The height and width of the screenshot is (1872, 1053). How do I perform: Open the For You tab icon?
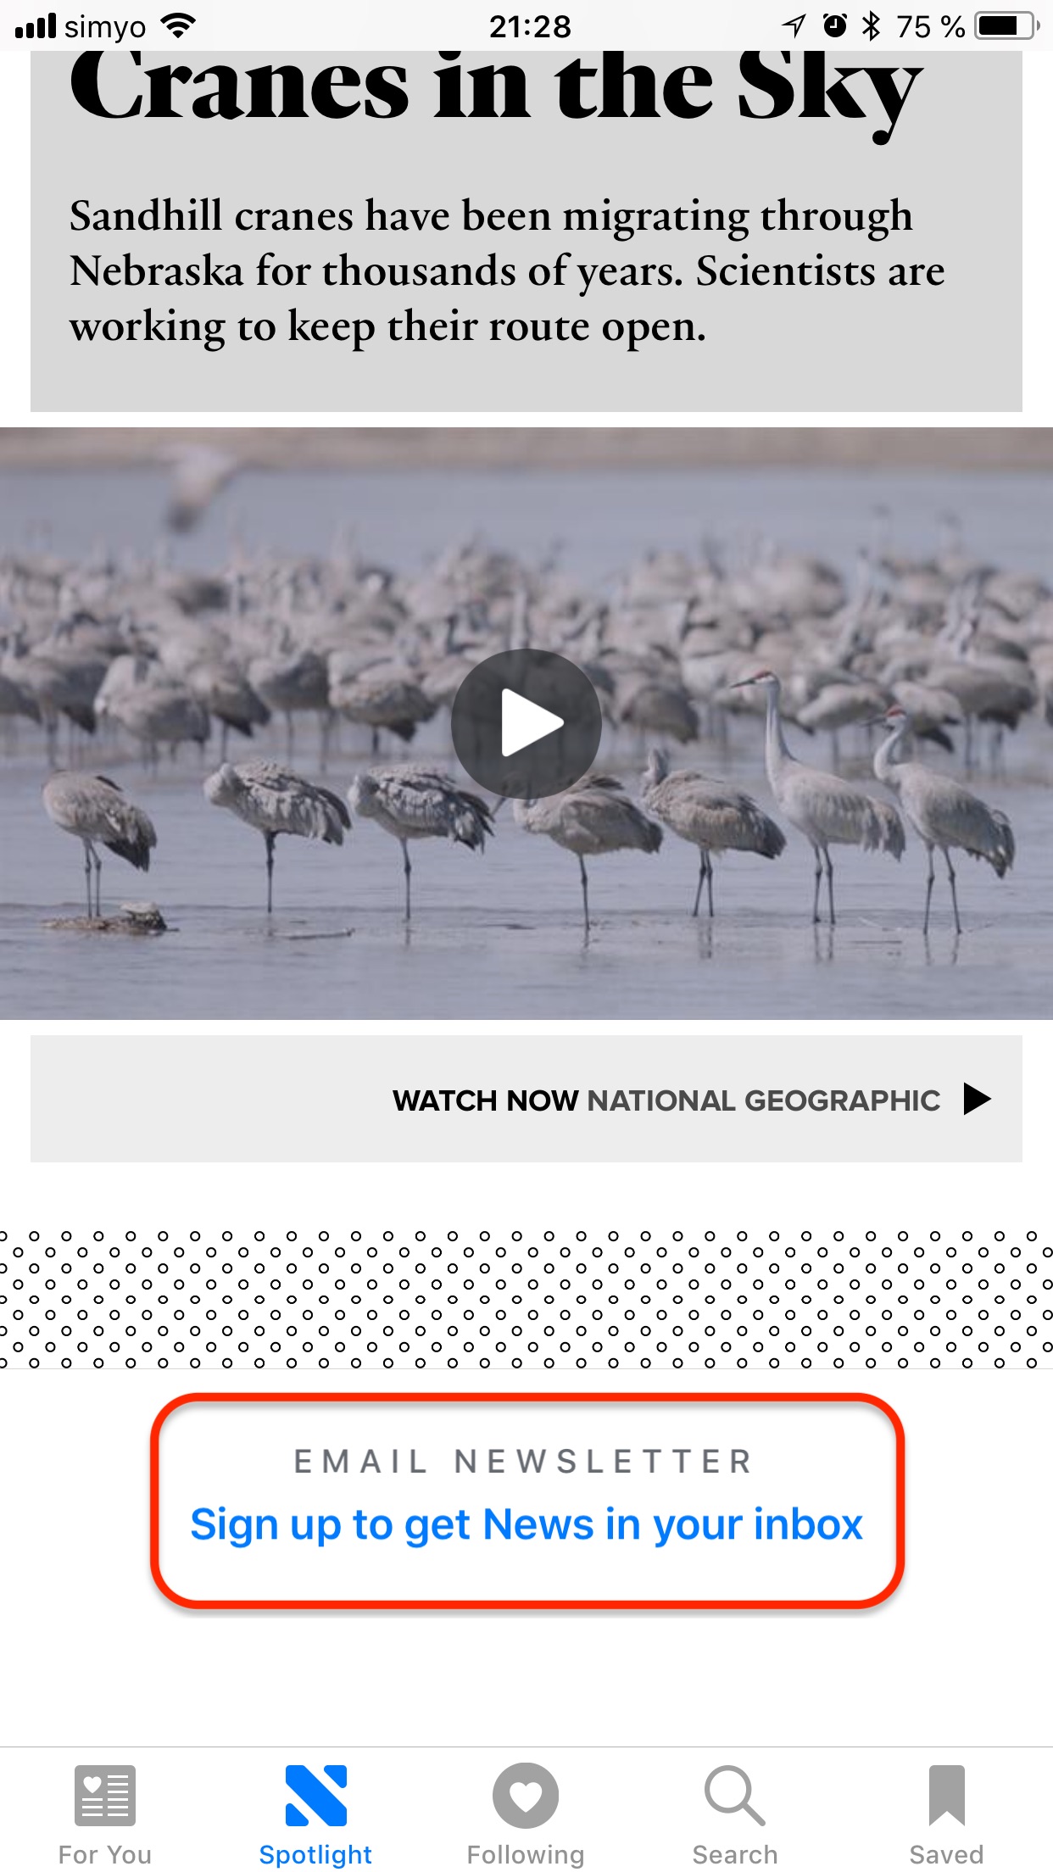click(105, 1795)
